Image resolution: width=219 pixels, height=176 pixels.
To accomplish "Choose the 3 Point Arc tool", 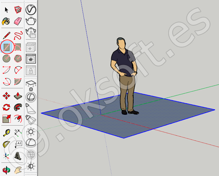I will pyautogui.click(x=7, y=82).
